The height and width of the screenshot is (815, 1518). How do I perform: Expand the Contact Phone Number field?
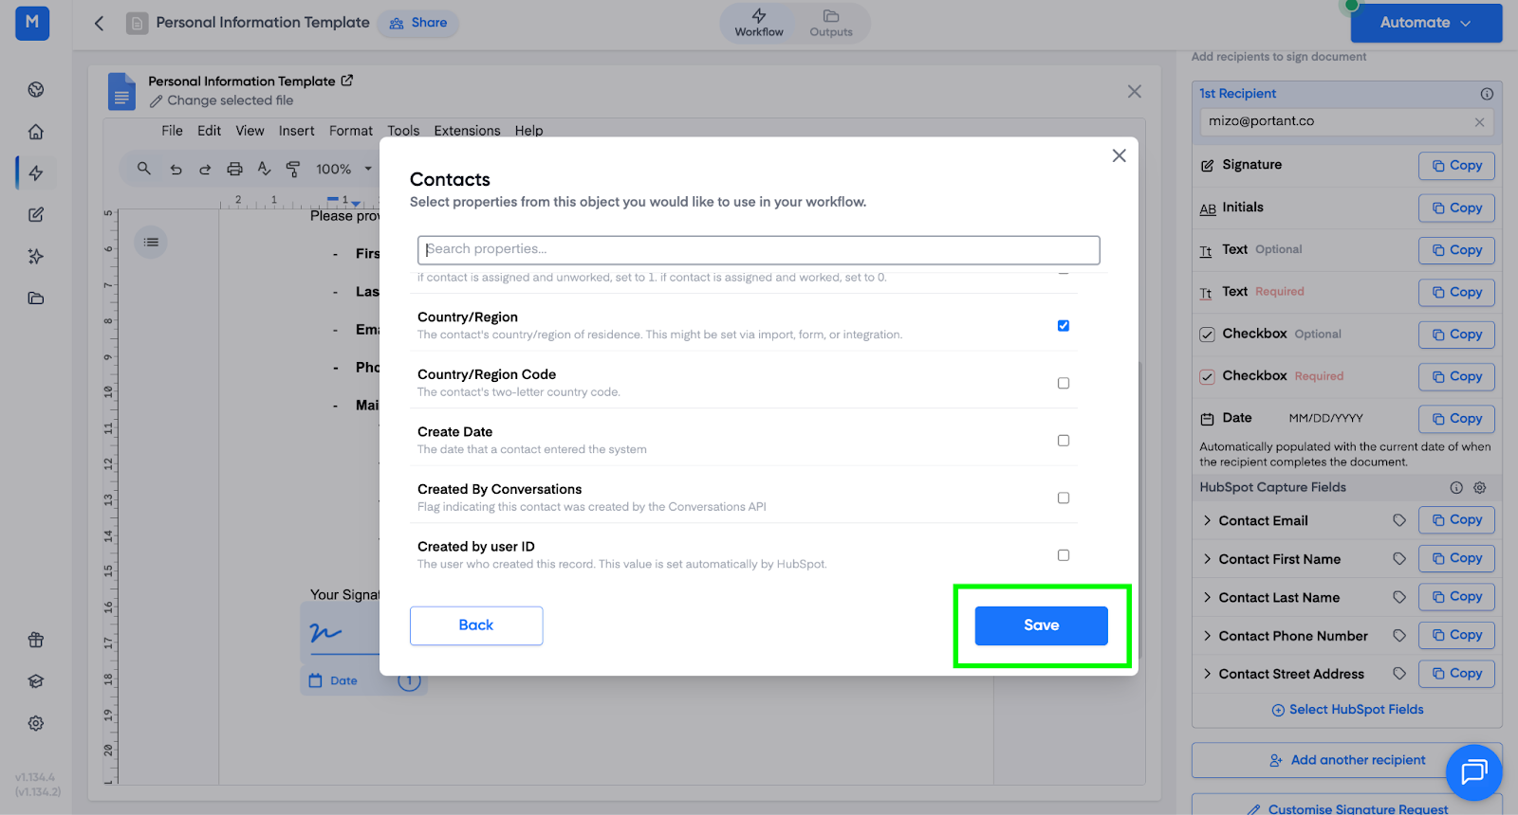tap(1207, 636)
